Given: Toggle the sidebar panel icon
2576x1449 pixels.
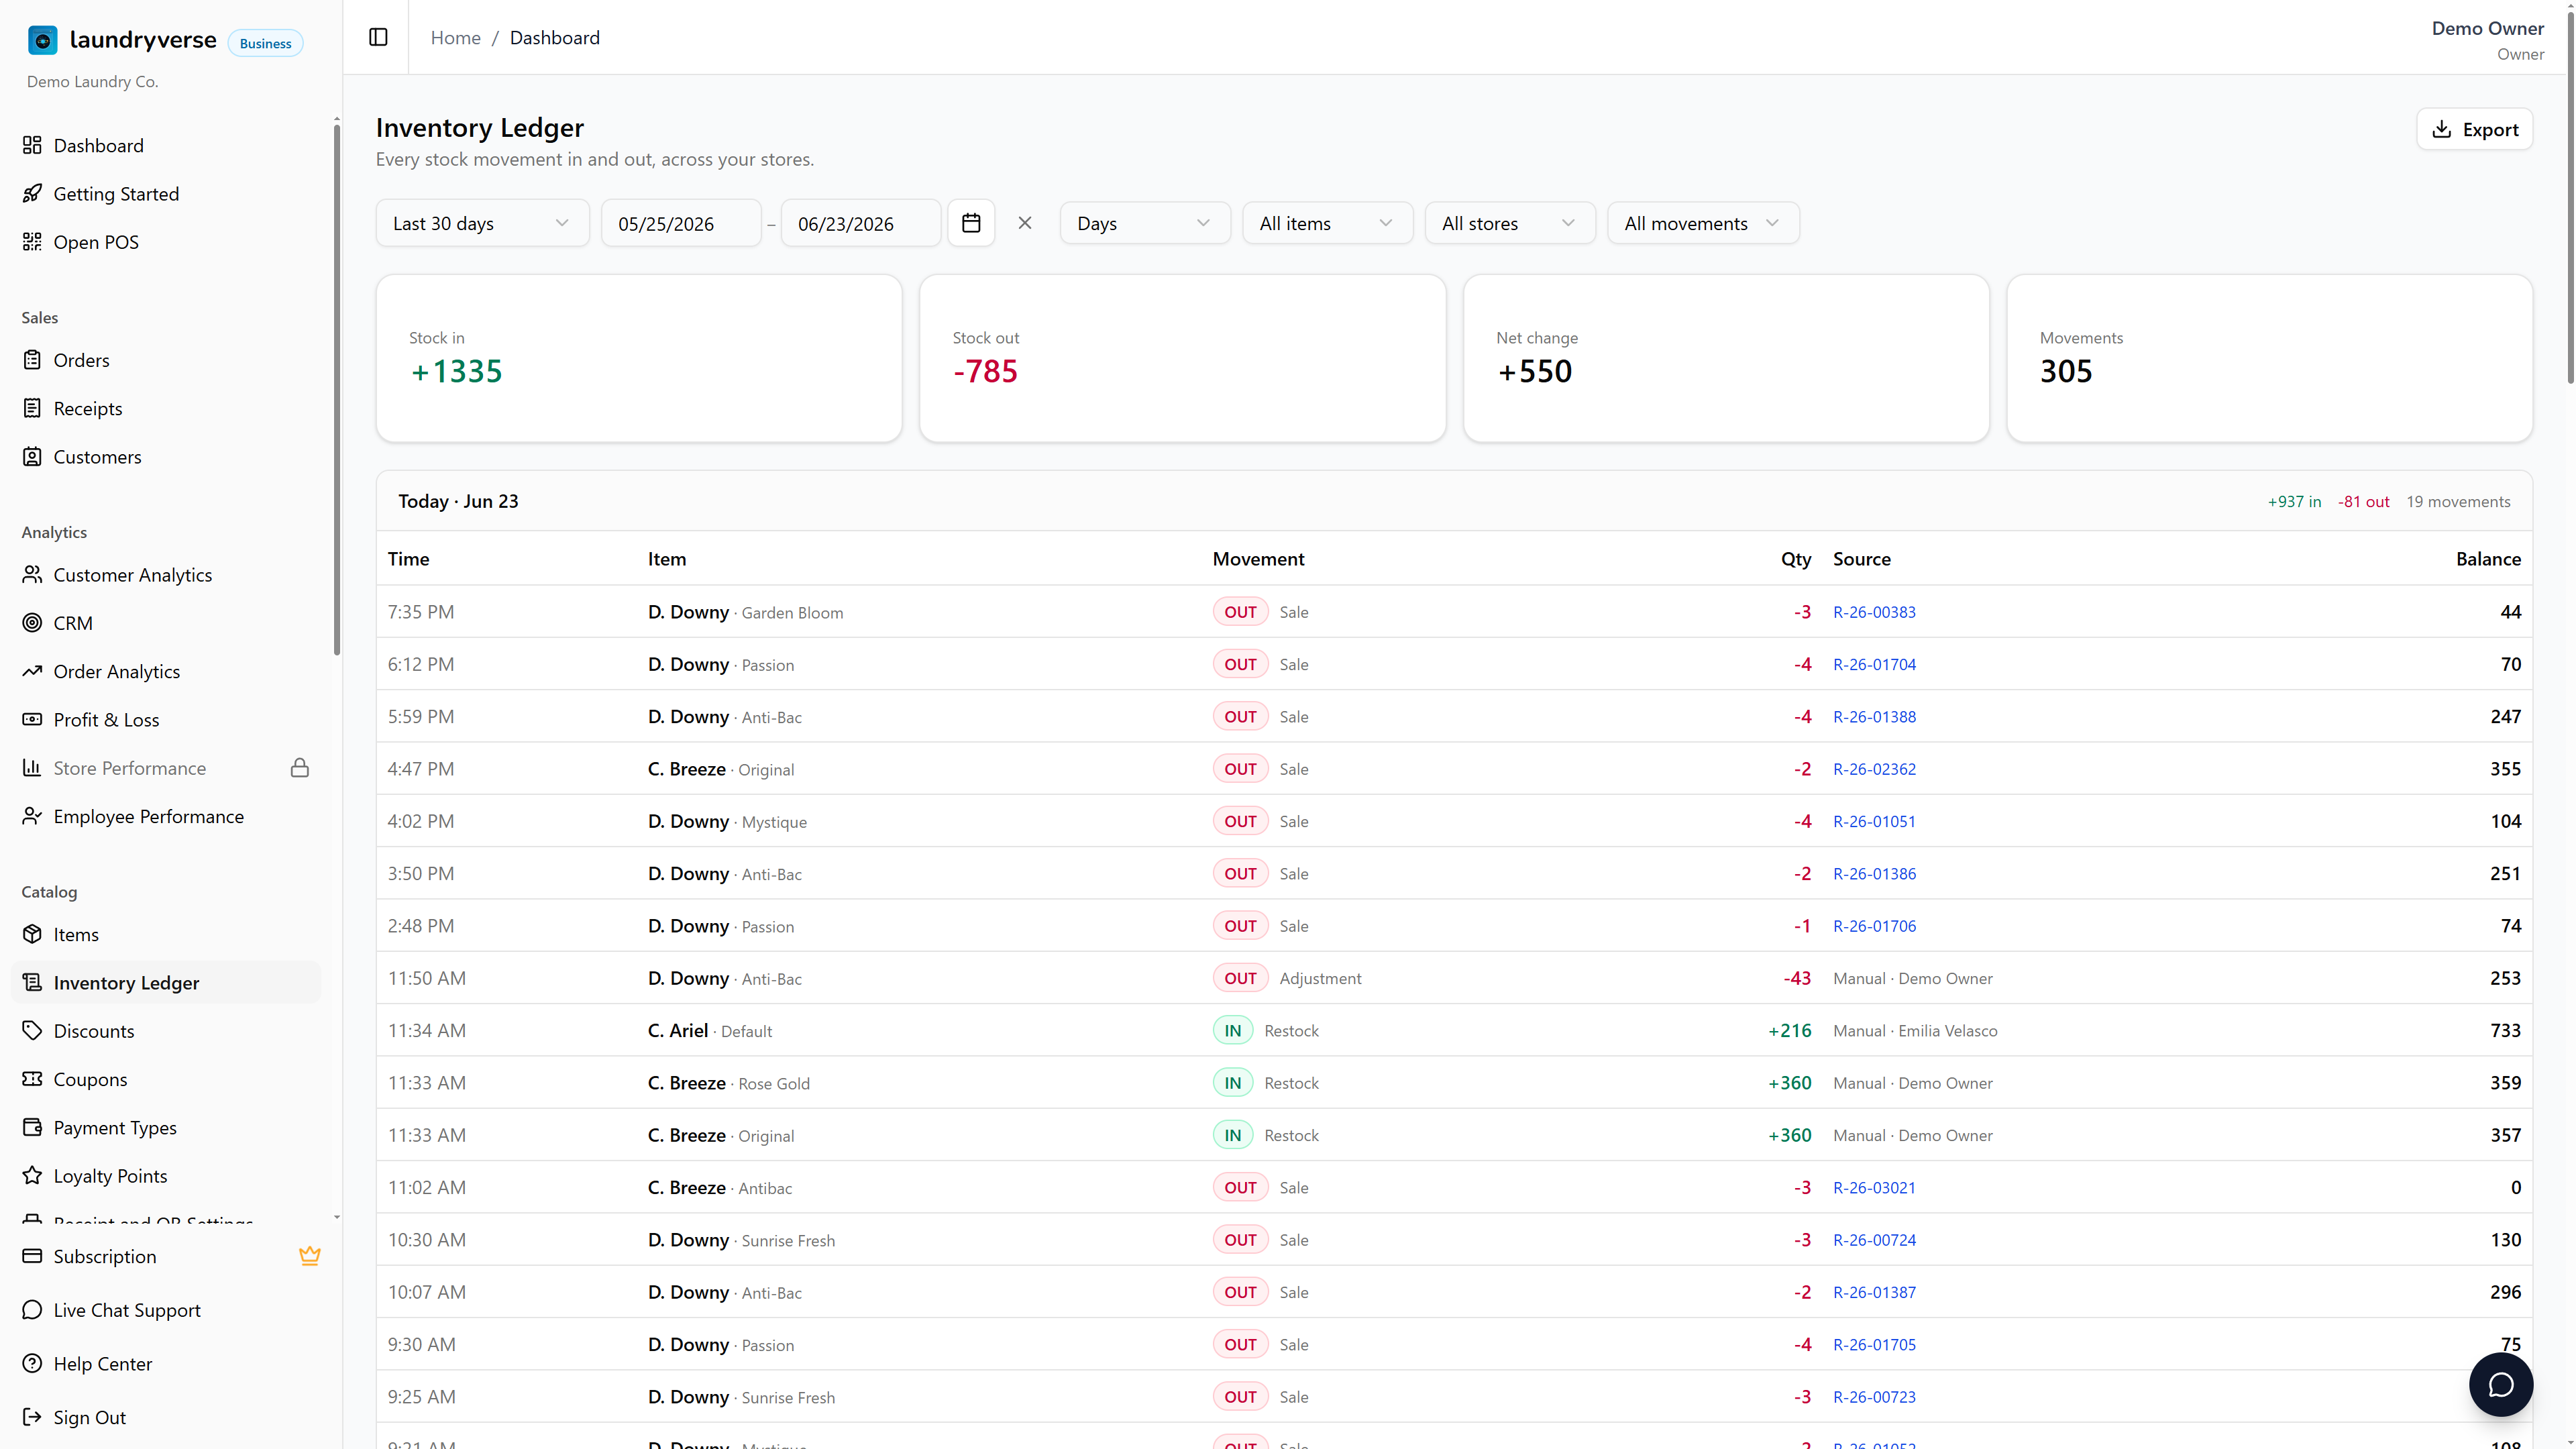Looking at the screenshot, I should tap(378, 37).
